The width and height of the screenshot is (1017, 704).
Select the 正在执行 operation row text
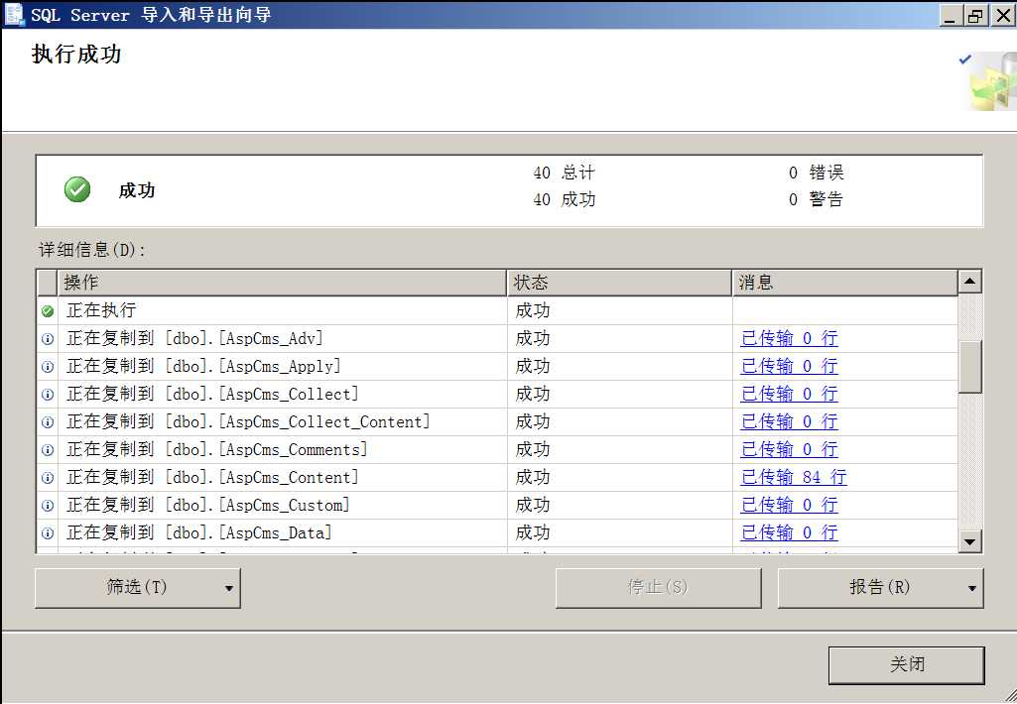coord(101,310)
